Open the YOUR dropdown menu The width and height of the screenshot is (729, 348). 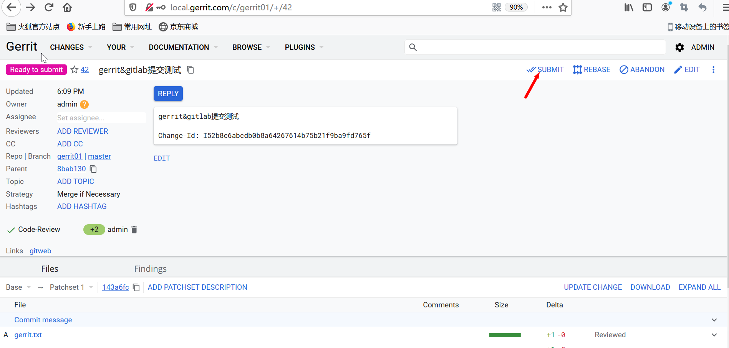click(120, 47)
